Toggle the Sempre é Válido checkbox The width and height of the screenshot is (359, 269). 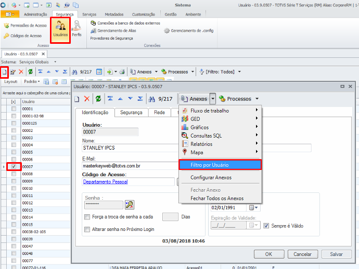tap(266, 226)
